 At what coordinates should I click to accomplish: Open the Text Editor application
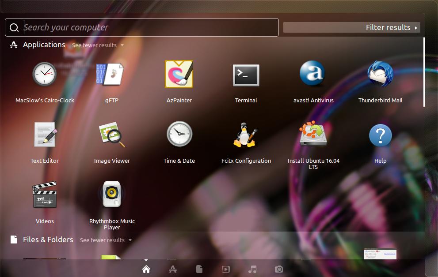(45, 135)
